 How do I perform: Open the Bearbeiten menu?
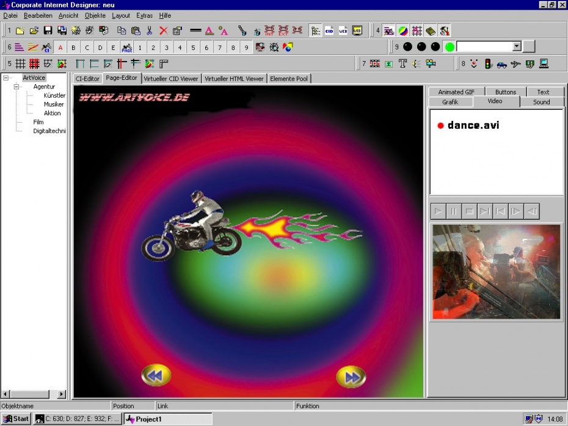coord(38,16)
